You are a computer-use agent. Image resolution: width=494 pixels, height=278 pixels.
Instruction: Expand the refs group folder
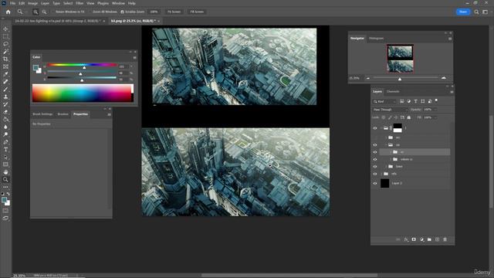pos(381,174)
